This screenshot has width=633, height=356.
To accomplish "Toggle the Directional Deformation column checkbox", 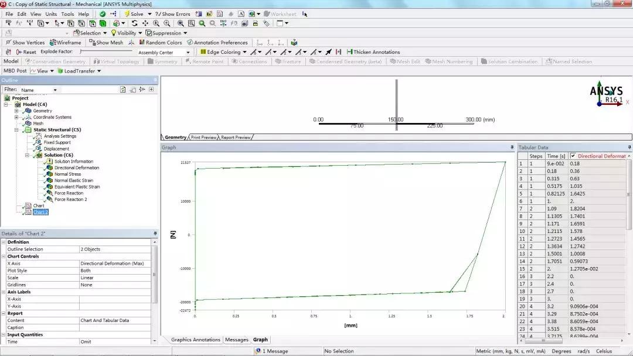I will [573, 156].
